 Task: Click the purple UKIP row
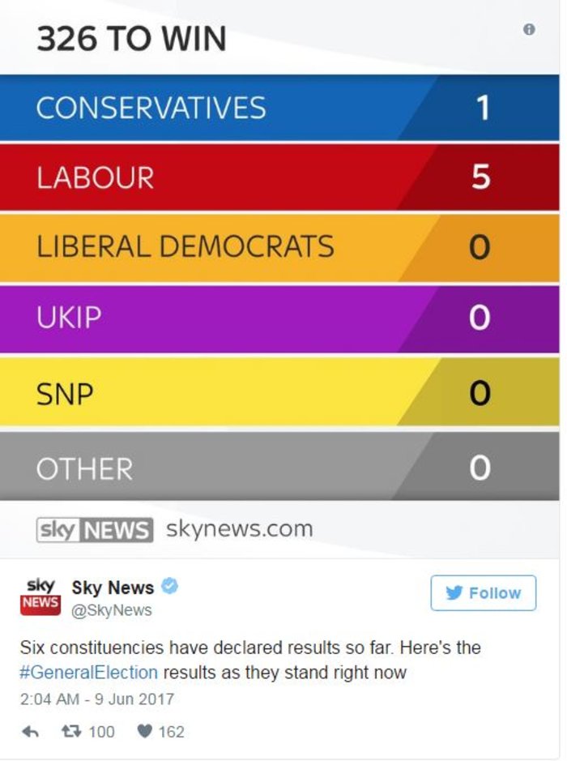click(279, 318)
